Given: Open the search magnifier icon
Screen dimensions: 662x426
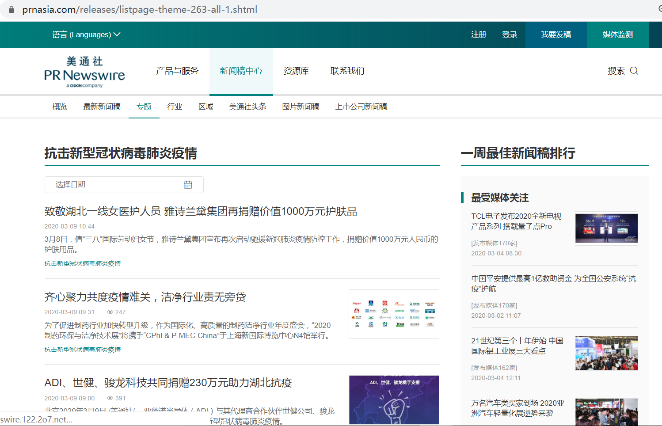Looking at the screenshot, I should (x=634, y=71).
